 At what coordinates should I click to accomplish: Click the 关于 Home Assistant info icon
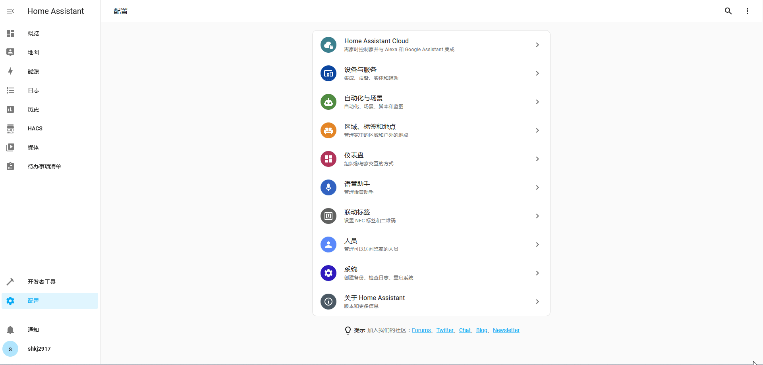pyautogui.click(x=328, y=302)
